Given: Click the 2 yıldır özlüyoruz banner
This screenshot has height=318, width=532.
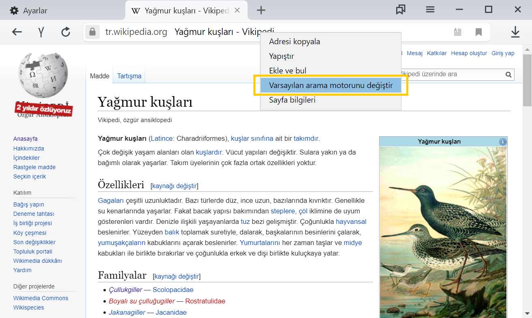Looking at the screenshot, I should 44,110.
